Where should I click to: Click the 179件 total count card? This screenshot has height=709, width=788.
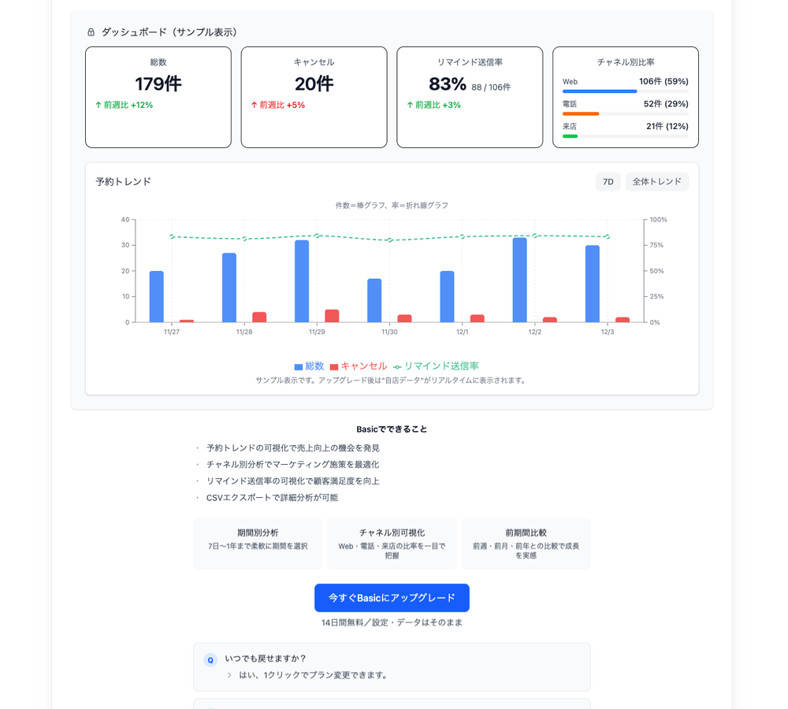click(x=158, y=97)
